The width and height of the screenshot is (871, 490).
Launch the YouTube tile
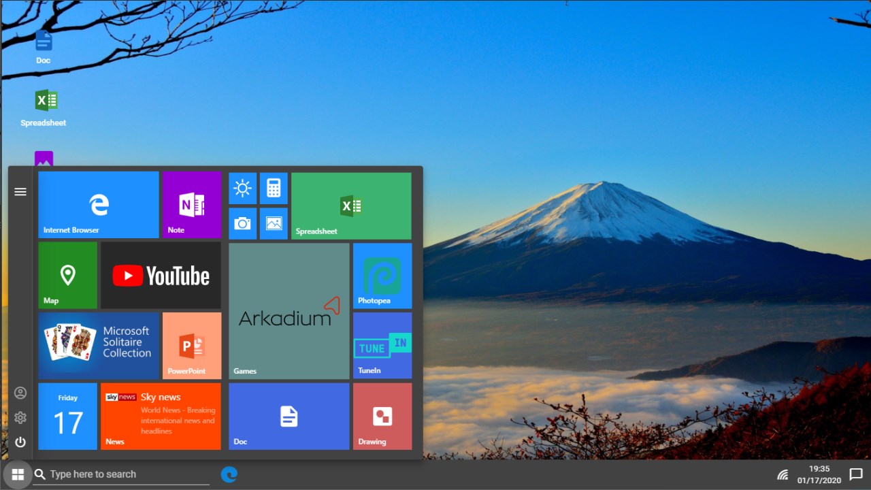[x=161, y=275]
